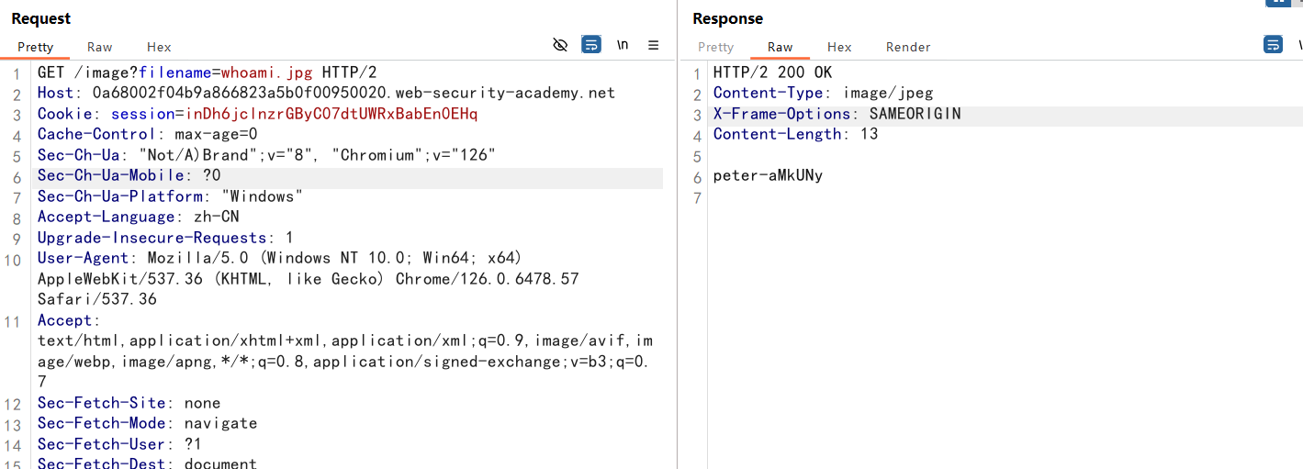This screenshot has height=469, width=1303.
Task: Select the Response Pretty tab
Action: pos(715,47)
